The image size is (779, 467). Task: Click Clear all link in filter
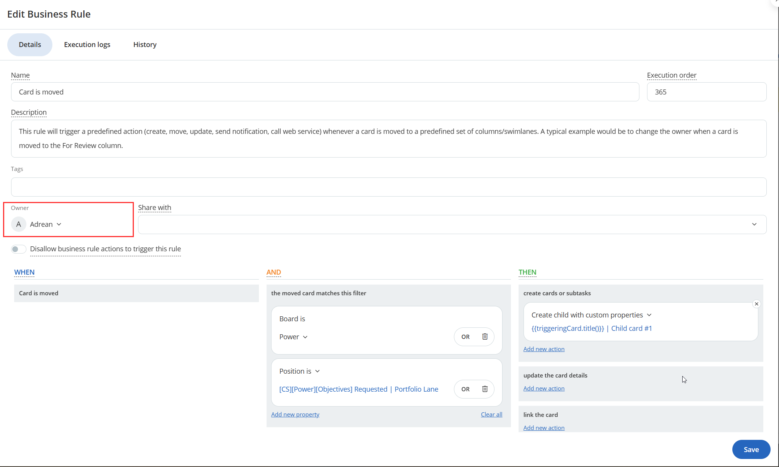(x=491, y=415)
